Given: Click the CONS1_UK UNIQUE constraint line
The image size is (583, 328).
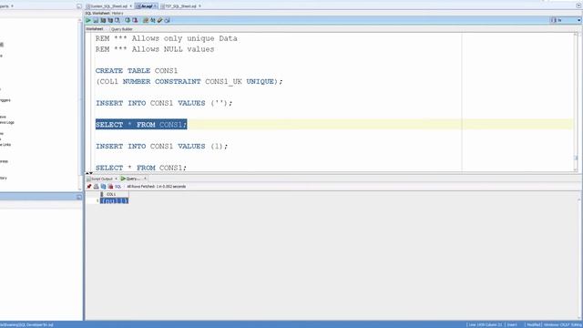Looking at the screenshot, I should [x=189, y=81].
